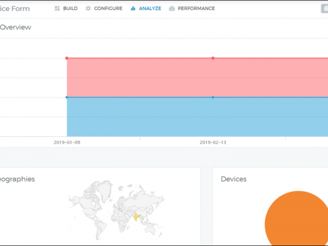This screenshot has height=246, width=328.
Task: Click red data point at 2019-02-13
Action: pyautogui.click(x=213, y=58)
